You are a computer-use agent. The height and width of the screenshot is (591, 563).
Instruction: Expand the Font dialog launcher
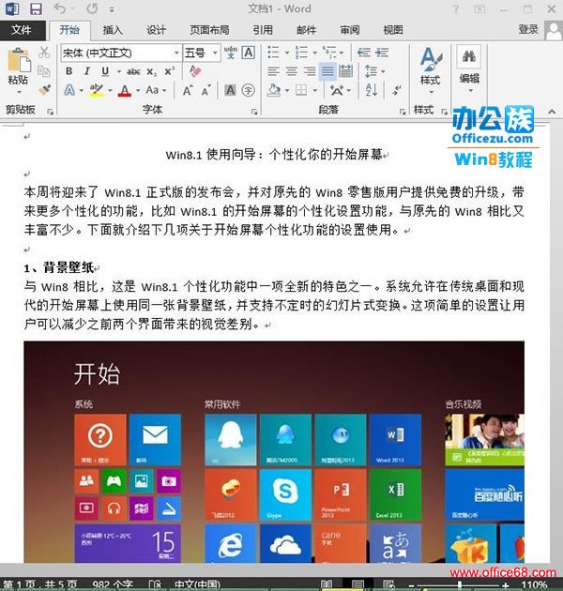tap(254, 112)
